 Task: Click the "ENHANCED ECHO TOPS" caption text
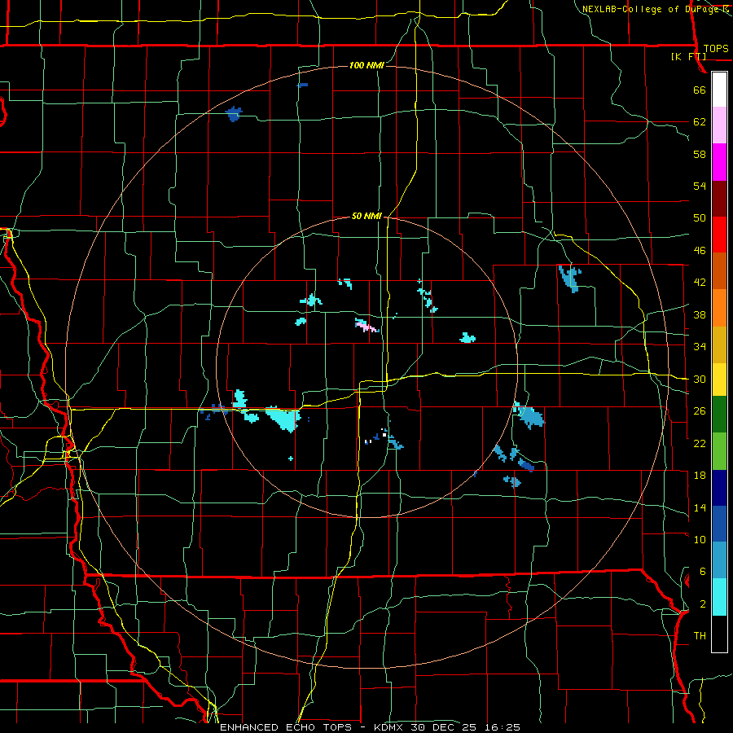(286, 727)
